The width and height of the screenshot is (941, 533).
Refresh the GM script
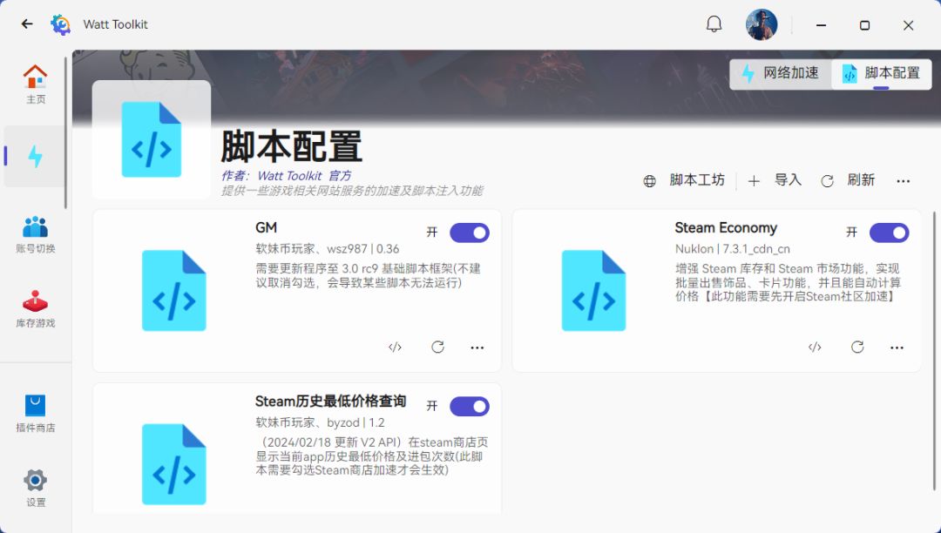[x=437, y=347]
